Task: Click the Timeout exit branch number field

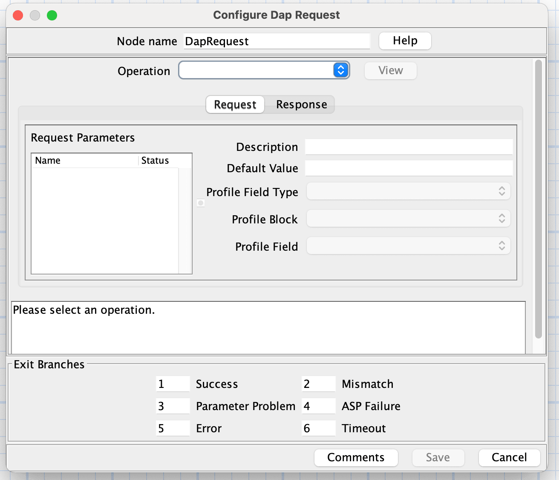Action: [x=318, y=428]
